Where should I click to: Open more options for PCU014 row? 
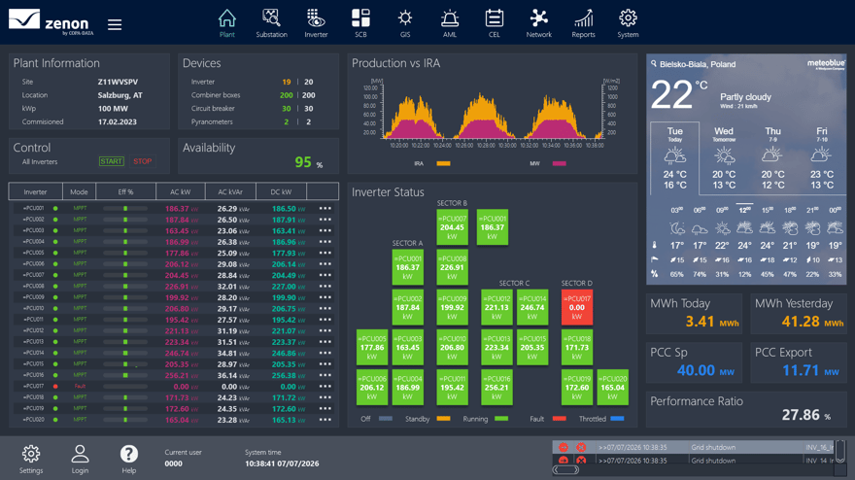325,353
